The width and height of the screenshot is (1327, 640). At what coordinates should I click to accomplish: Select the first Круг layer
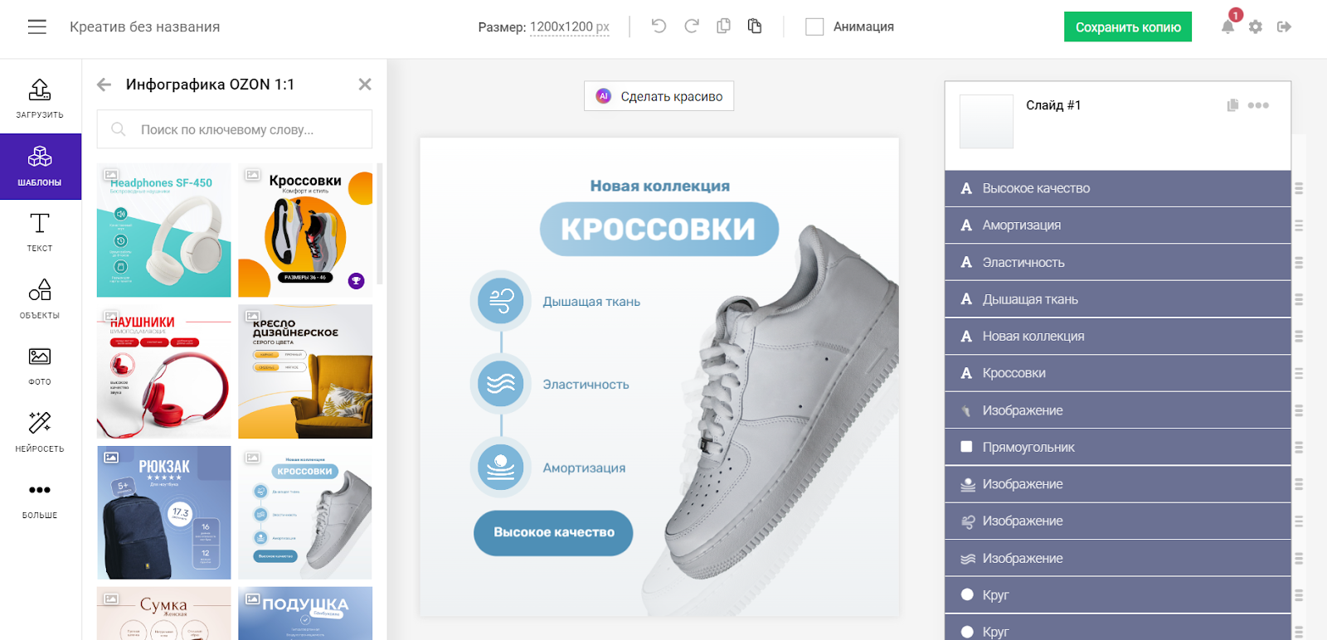[x=1118, y=595]
